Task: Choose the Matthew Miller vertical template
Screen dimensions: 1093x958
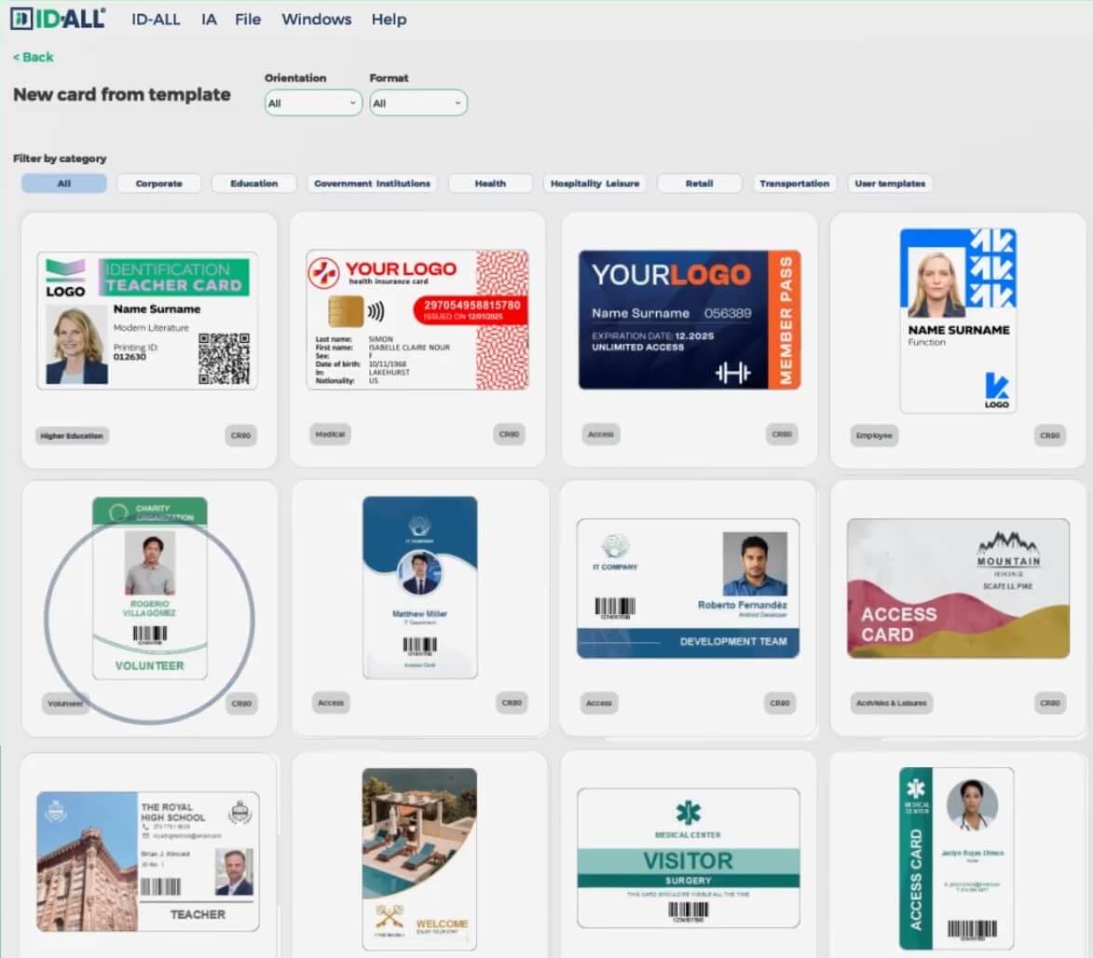Action: tap(419, 587)
